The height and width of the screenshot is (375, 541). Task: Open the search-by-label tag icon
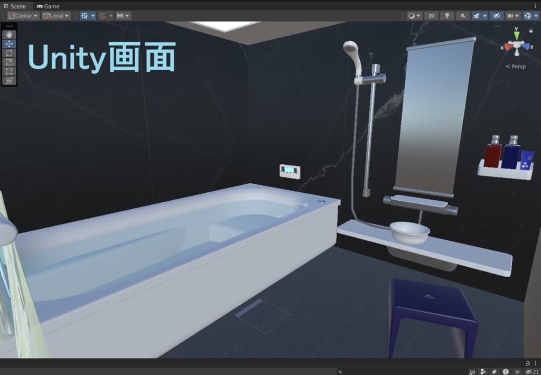pyautogui.click(x=494, y=371)
